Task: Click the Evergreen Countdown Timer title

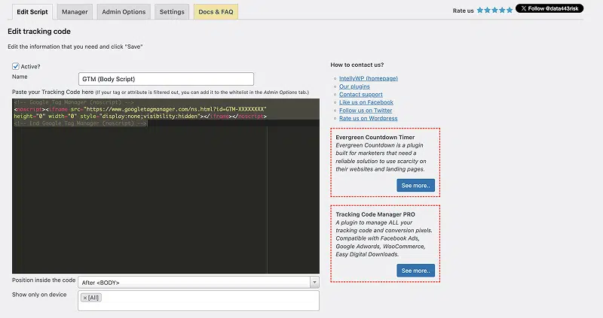Action: [375, 138]
